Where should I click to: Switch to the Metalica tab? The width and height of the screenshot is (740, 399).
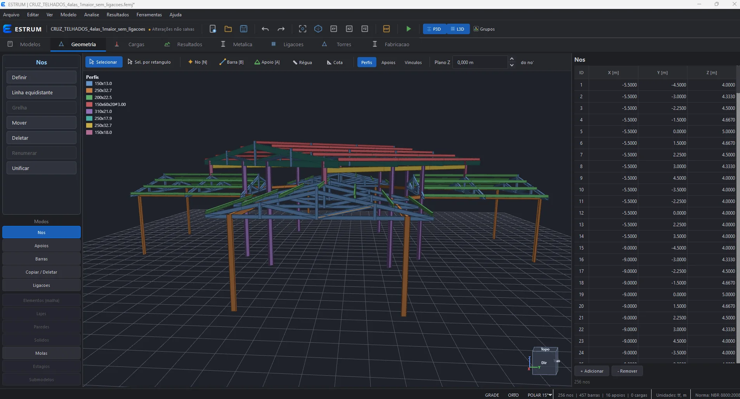[x=237, y=44]
